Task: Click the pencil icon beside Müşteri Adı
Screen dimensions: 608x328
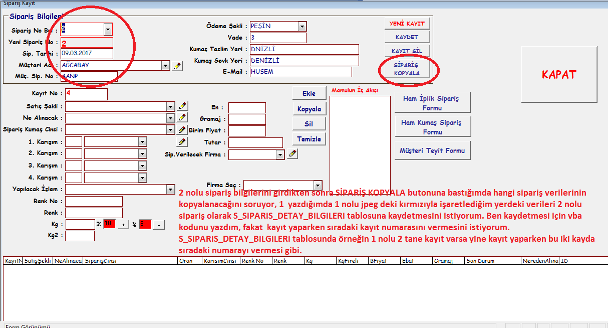Action: tap(177, 66)
